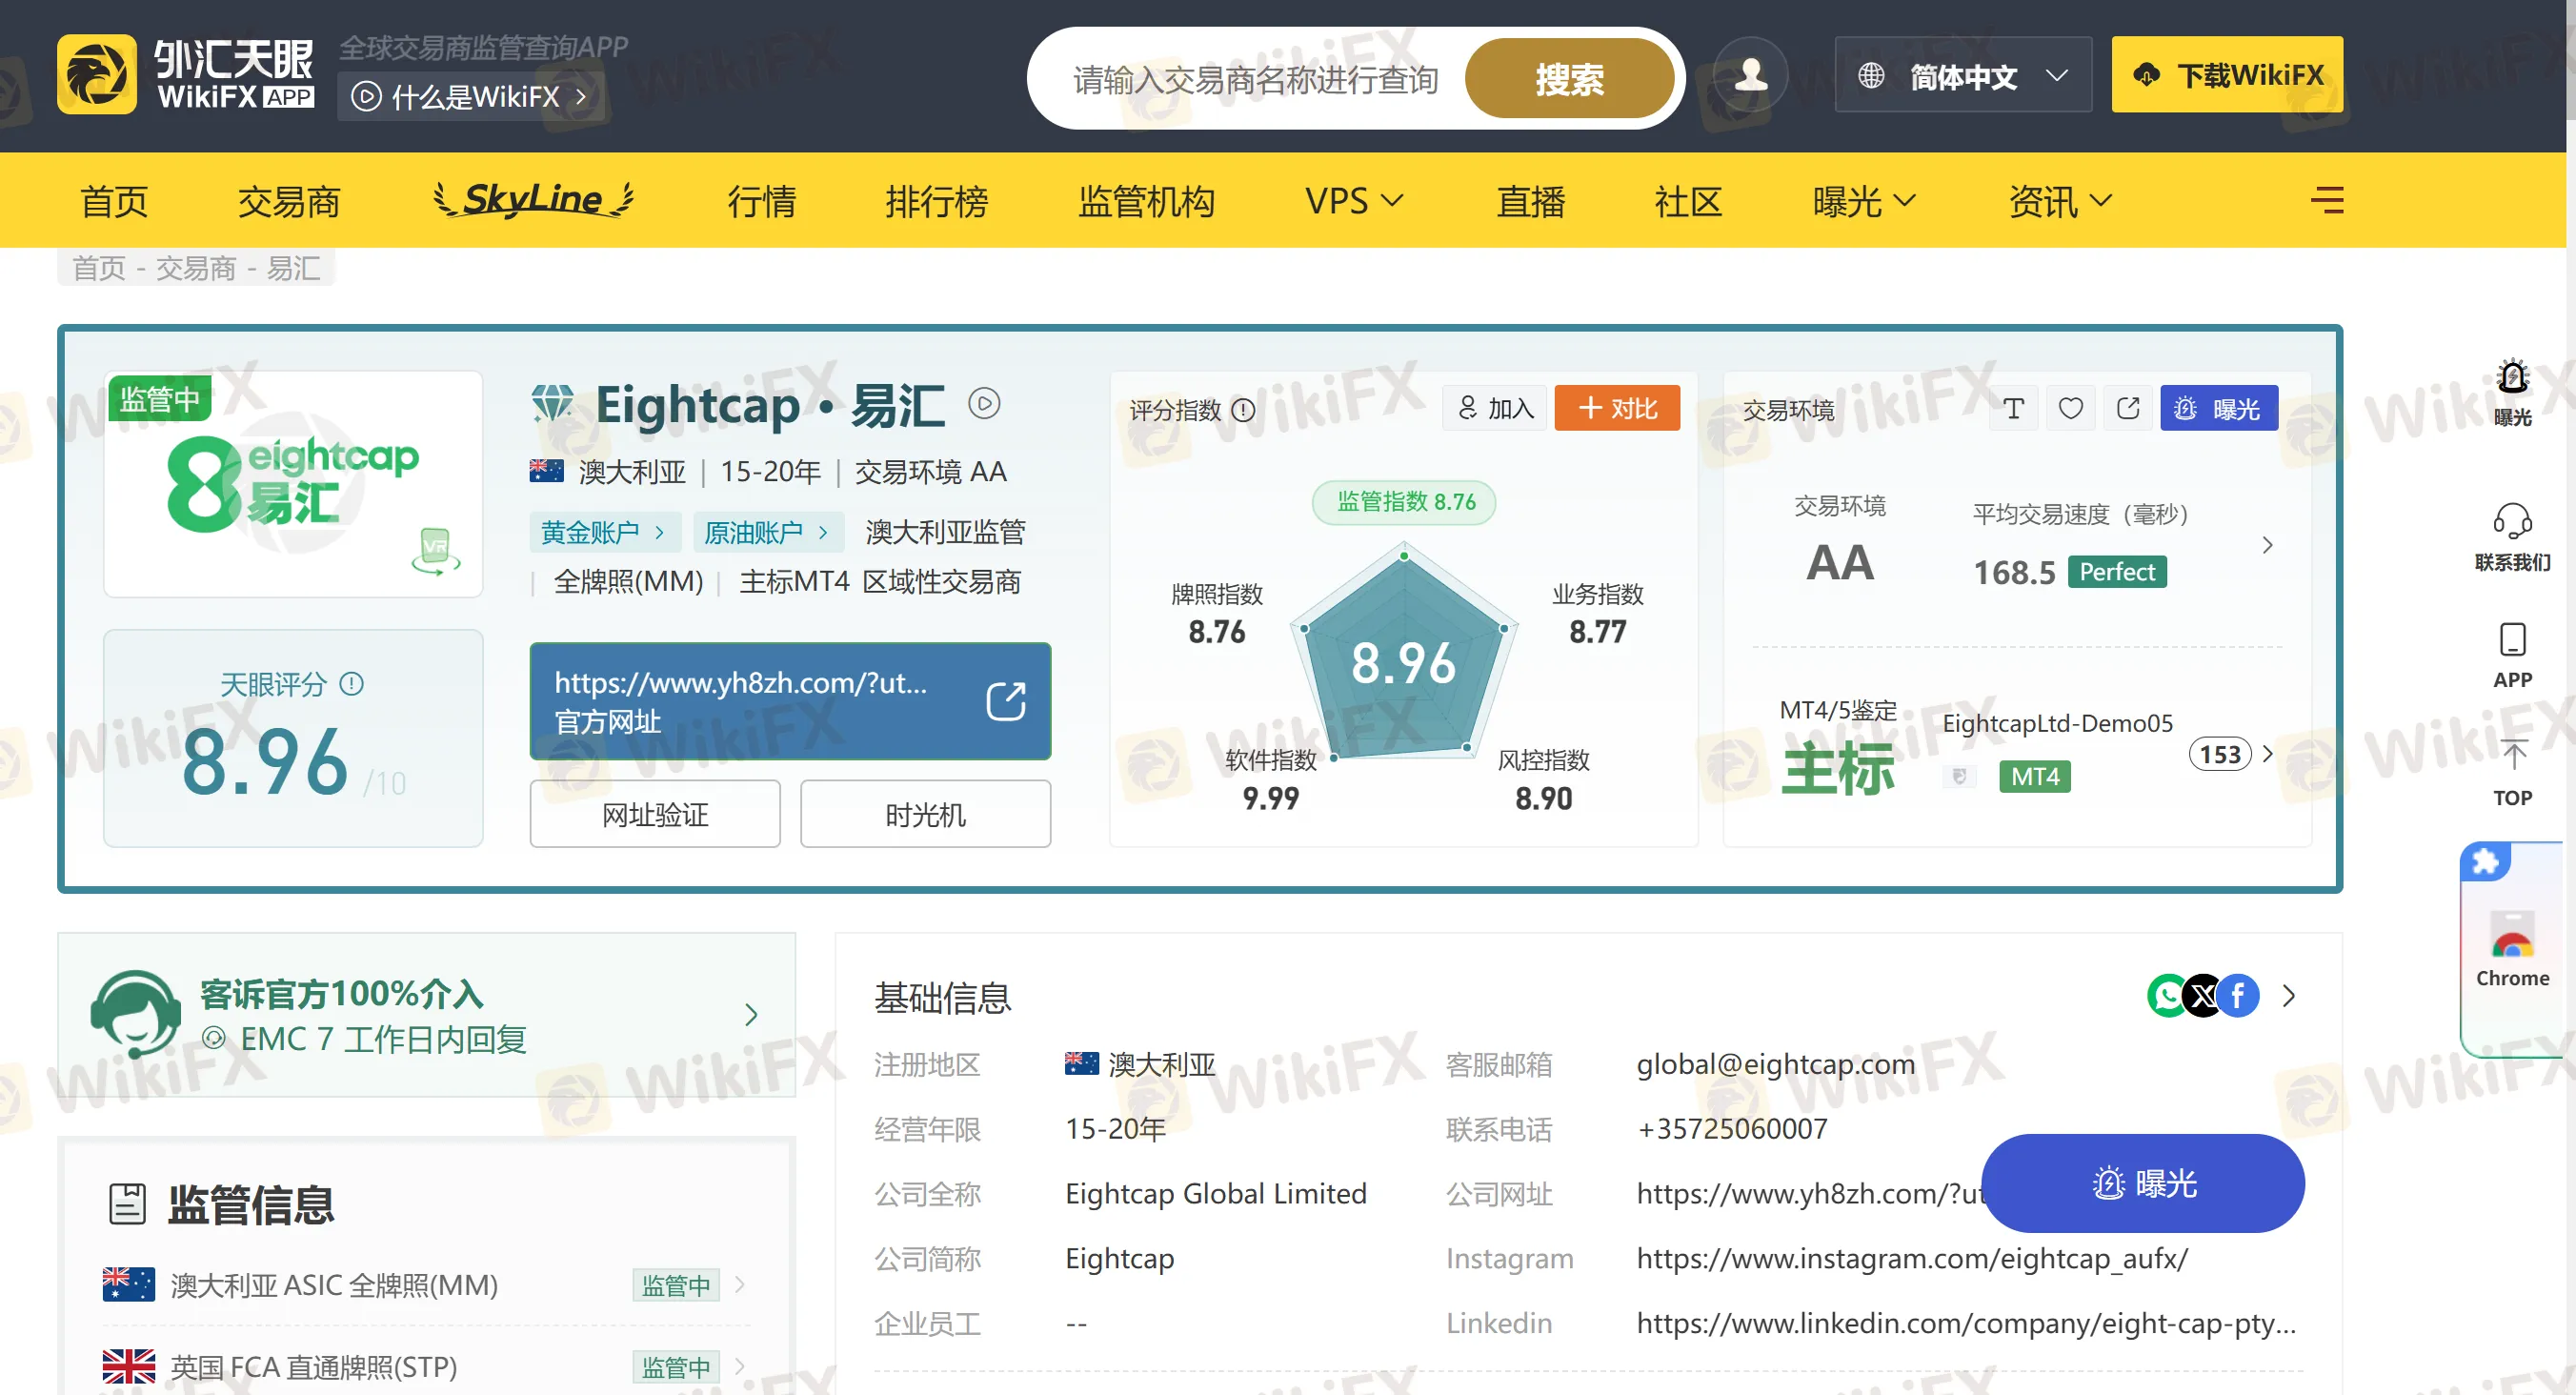The width and height of the screenshot is (2576, 1395).
Task: Open 社区 navigation item
Action: [x=1687, y=201]
